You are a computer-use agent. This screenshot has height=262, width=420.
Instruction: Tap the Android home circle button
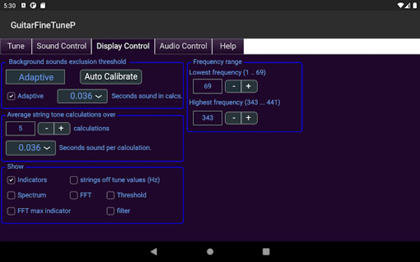click(210, 252)
